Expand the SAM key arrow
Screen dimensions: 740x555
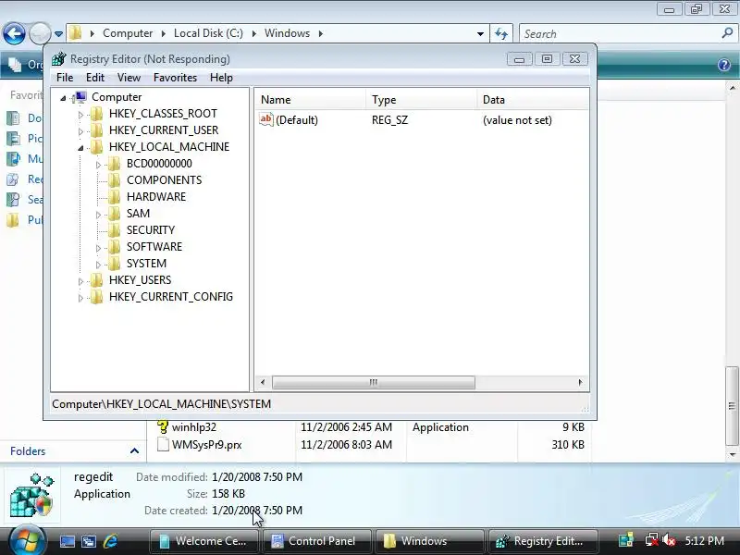coord(98,215)
